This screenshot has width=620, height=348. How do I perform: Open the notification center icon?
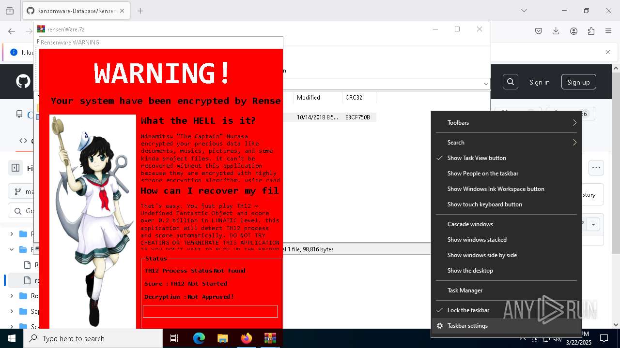(x=604, y=338)
